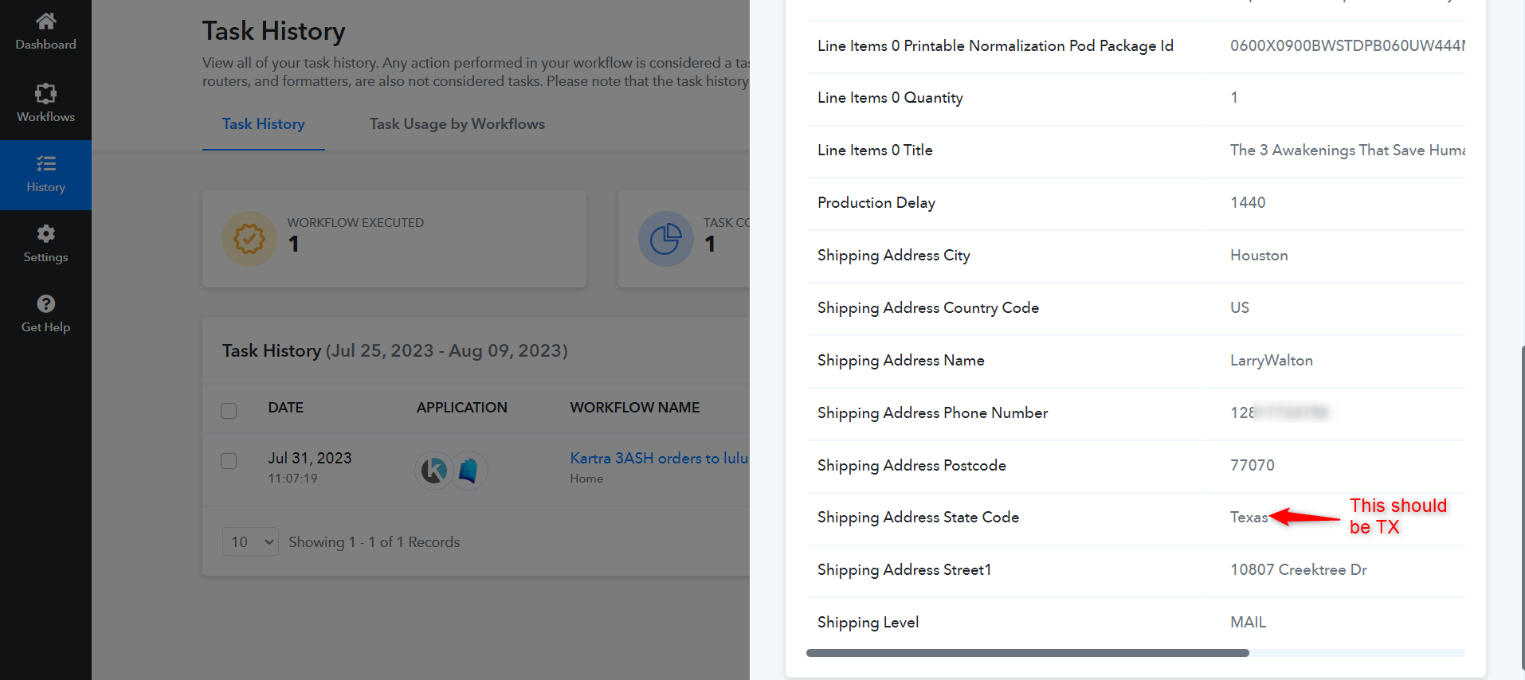Click the Task Consumed pie chart icon
The height and width of the screenshot is (680, 1525).
[665, 238]
